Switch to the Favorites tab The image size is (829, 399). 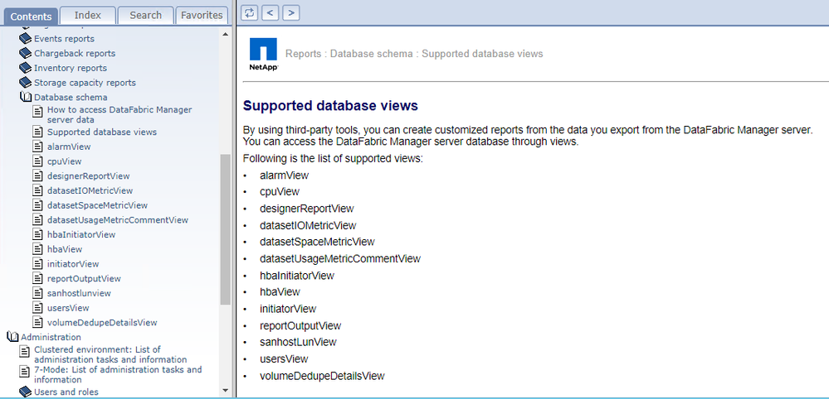click(202, 15)
